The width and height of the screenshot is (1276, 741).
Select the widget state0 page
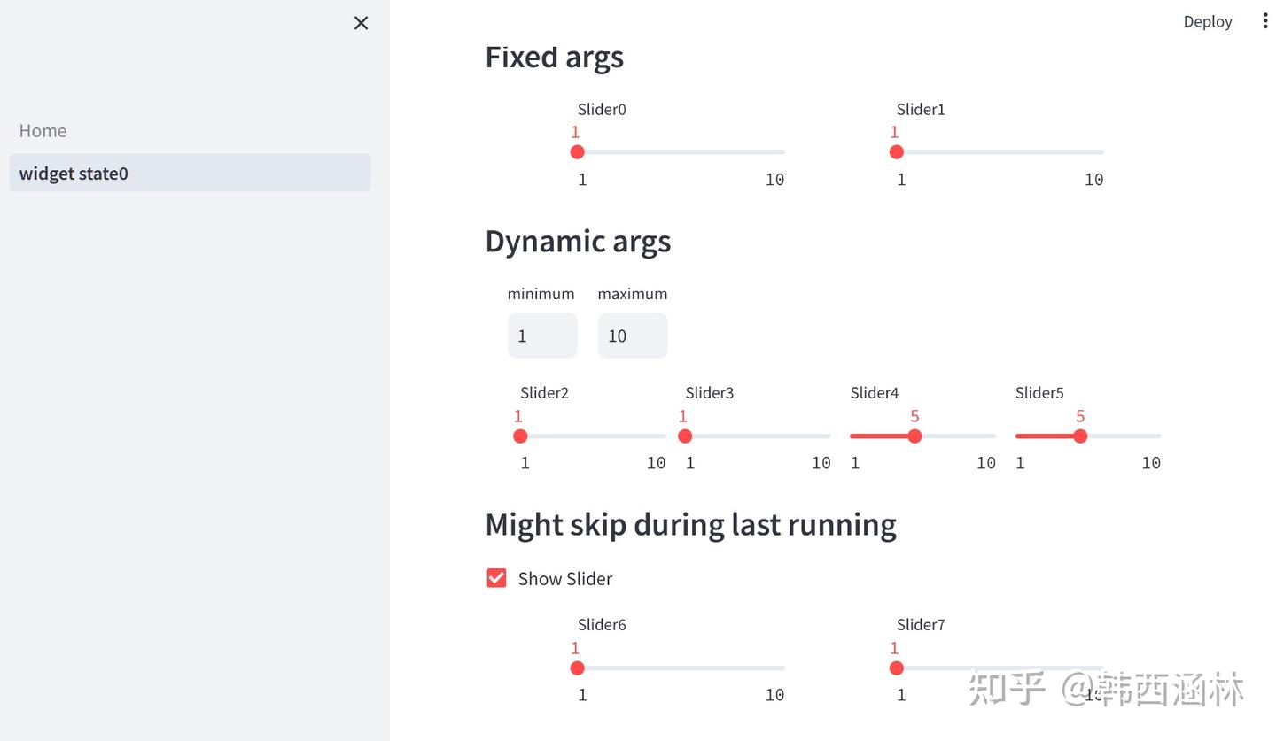point(74,173)
